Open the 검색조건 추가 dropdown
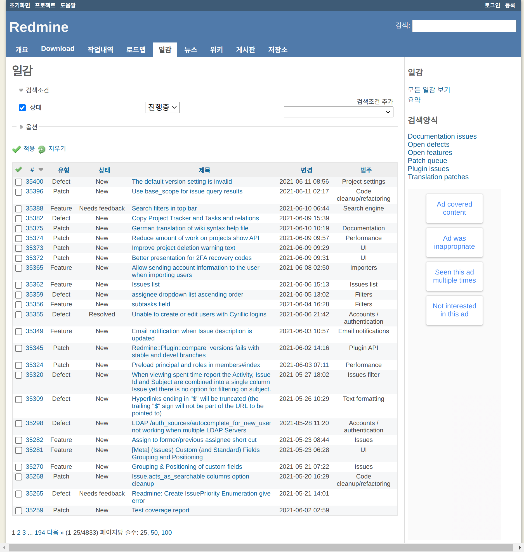 click(x=338, y=112)
